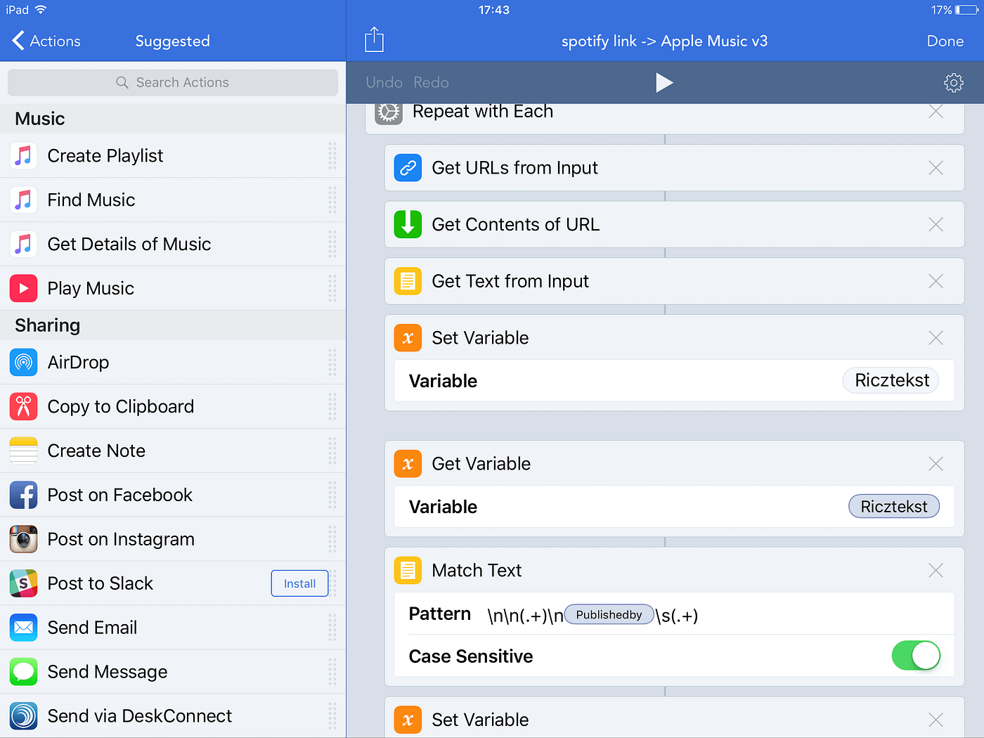Screen dimensions: 984x738
Task: Tap the Repeat with Each gear icon
Action: coord(388,111)
